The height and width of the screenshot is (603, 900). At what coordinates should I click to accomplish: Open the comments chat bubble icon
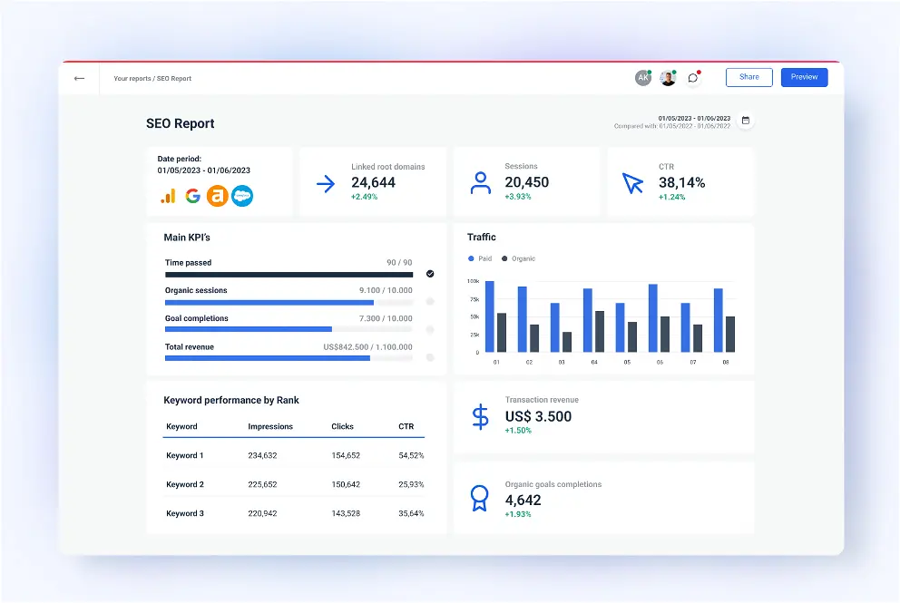693,78
